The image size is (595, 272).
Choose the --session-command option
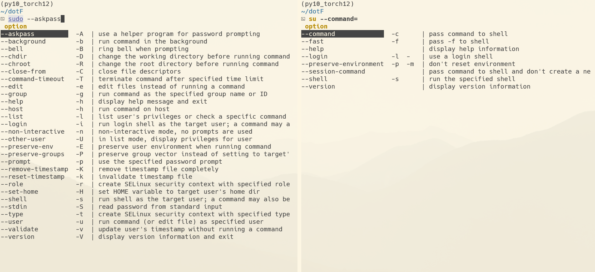coord(333,72)
